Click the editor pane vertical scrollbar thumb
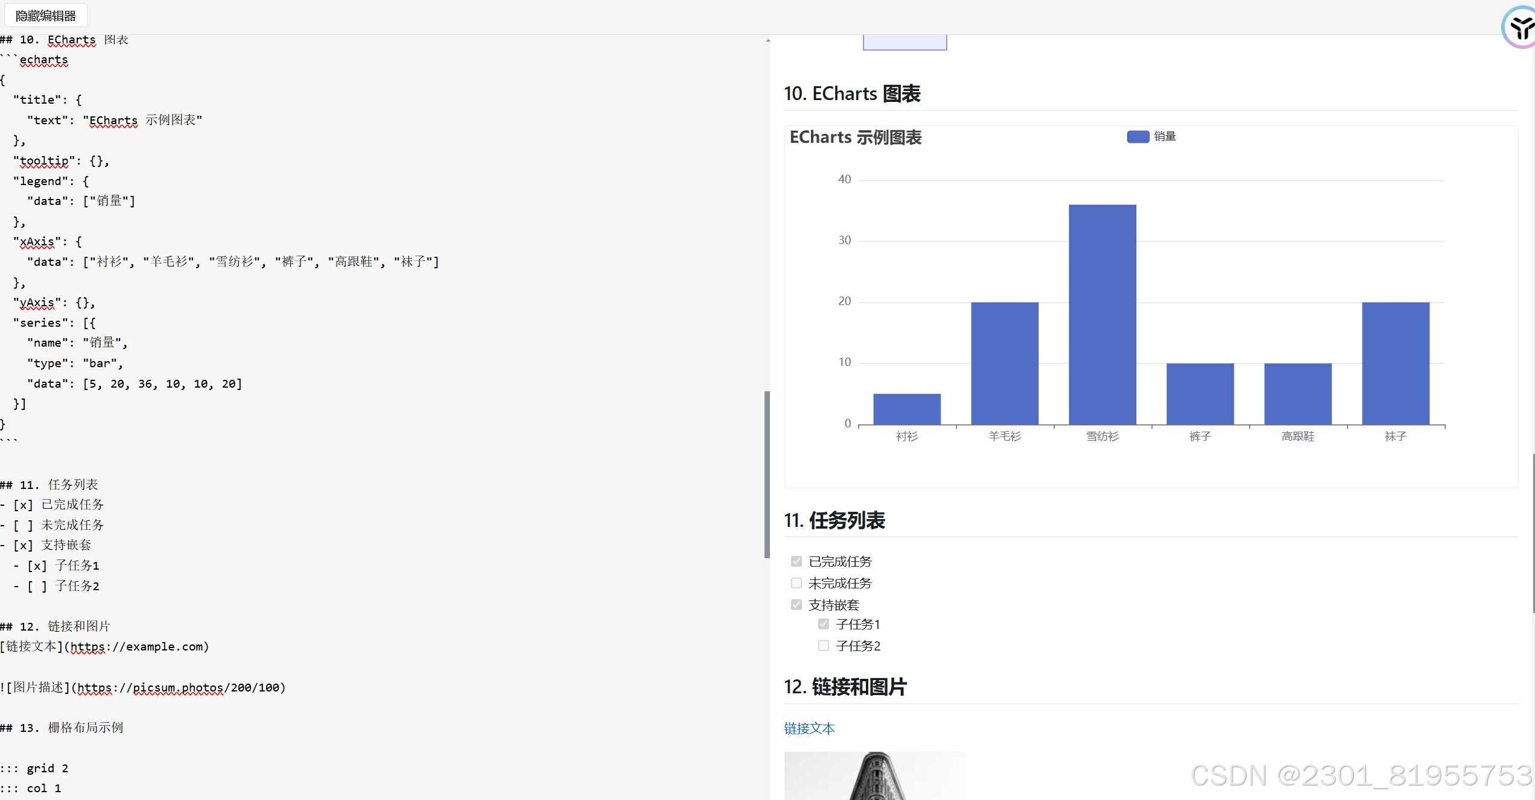The image size is (1535, 800). [767, 474]
